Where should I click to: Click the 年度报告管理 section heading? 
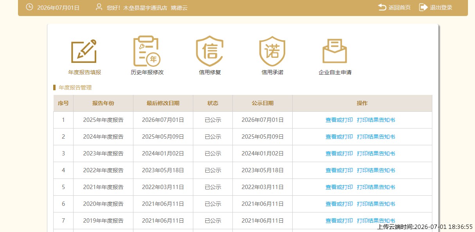(75, 87)
